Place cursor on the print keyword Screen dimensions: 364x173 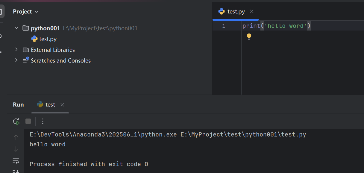[251, 26]
